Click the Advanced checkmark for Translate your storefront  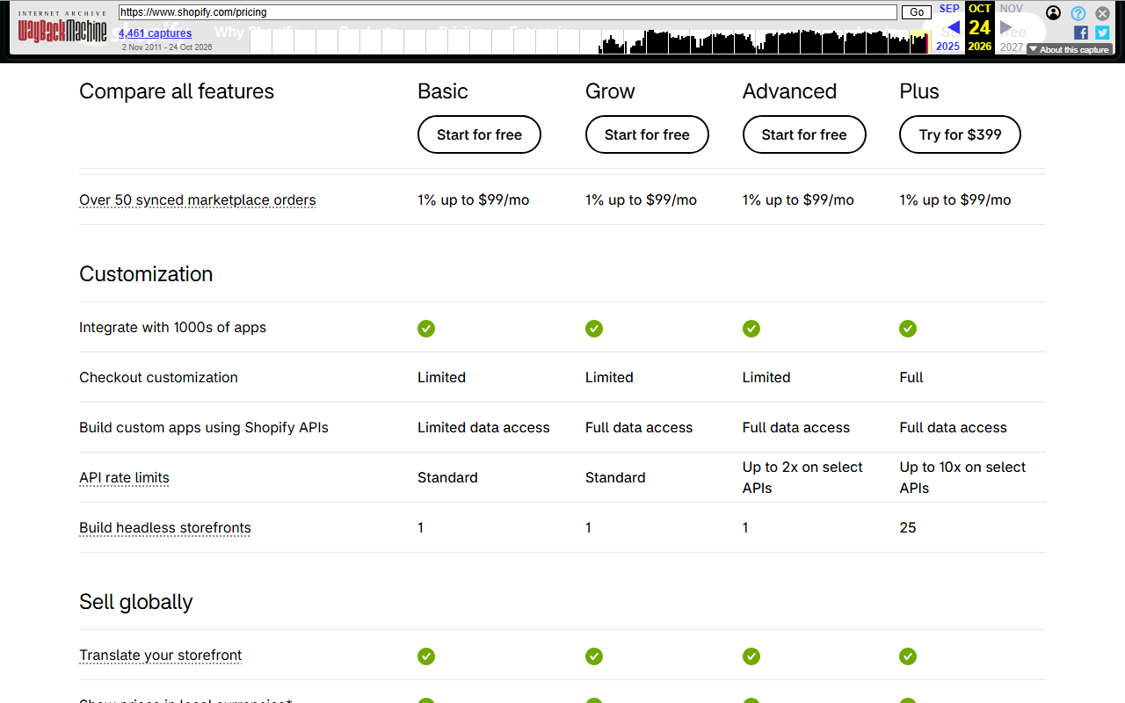tap(751, 656)
